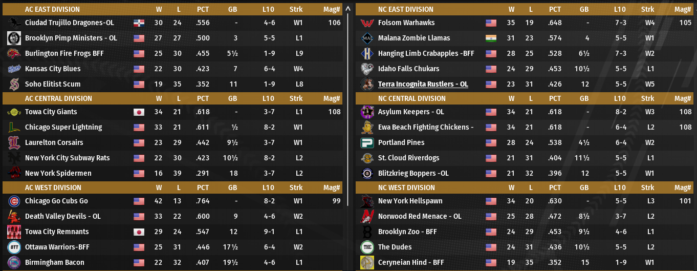This screenshot has width=697, height=271.
Task: Sort AC East Division by PCT column
Action: [x=203, y=9]
